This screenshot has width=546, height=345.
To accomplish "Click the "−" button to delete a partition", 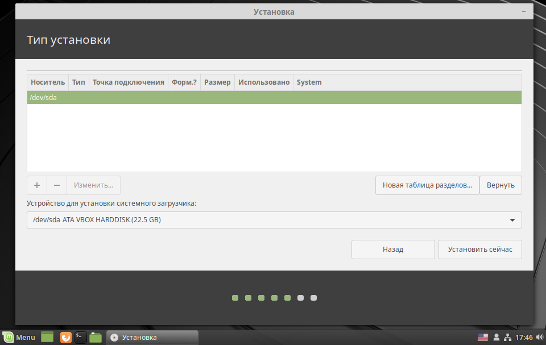I will (x=56, y=185).
